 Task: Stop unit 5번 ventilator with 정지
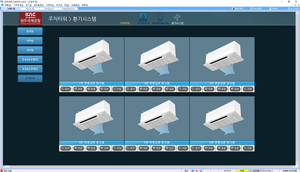click(x=131, y=148)
